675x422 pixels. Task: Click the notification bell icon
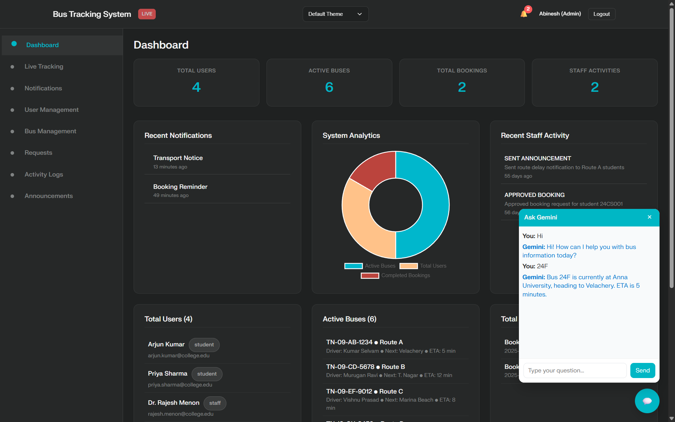pos(523,14)
